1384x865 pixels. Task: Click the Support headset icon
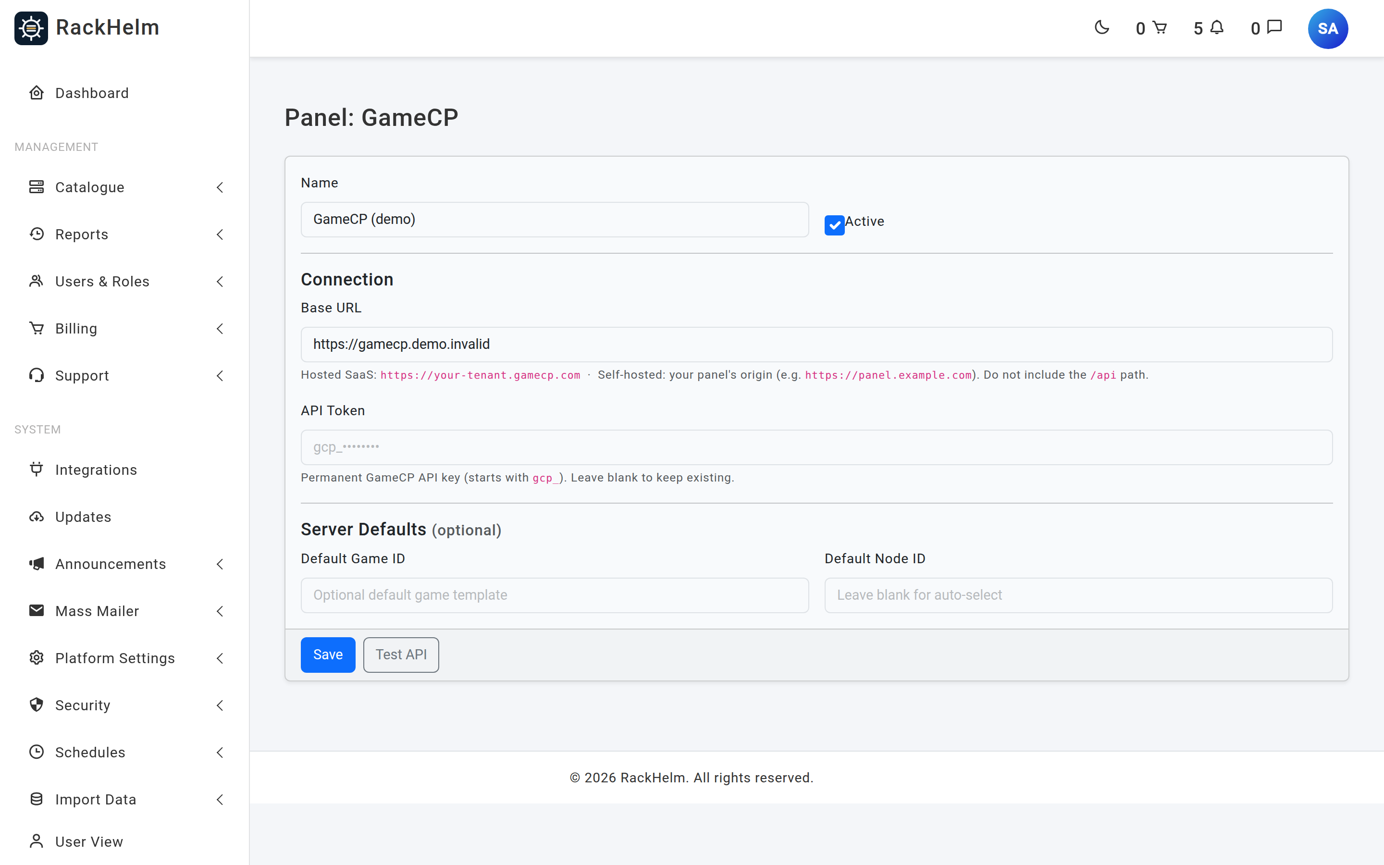point(37,375)
